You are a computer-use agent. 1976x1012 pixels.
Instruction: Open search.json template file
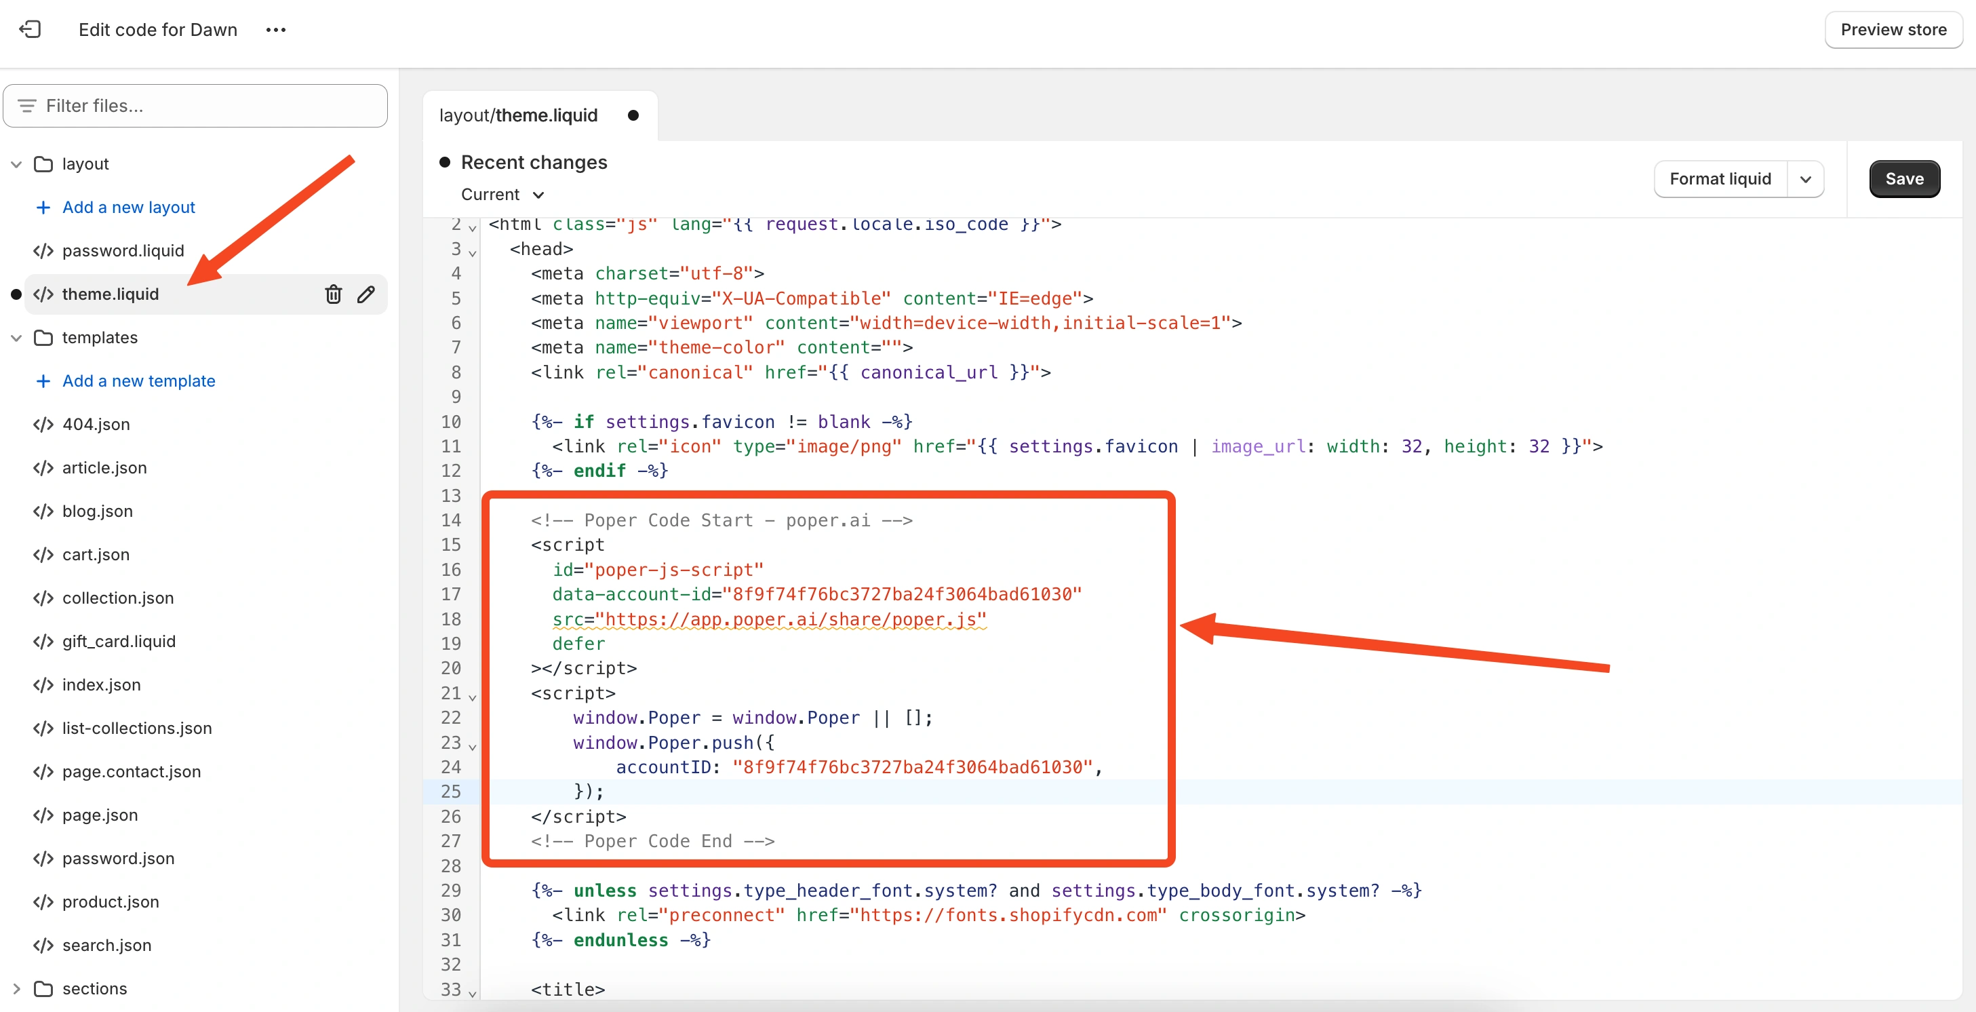106,946
